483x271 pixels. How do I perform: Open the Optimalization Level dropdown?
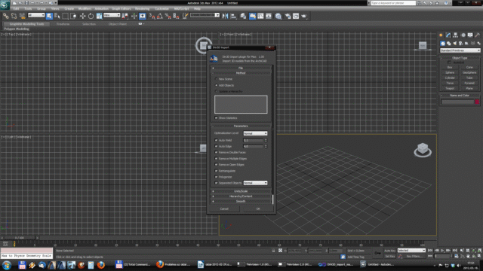click(255, 133)
